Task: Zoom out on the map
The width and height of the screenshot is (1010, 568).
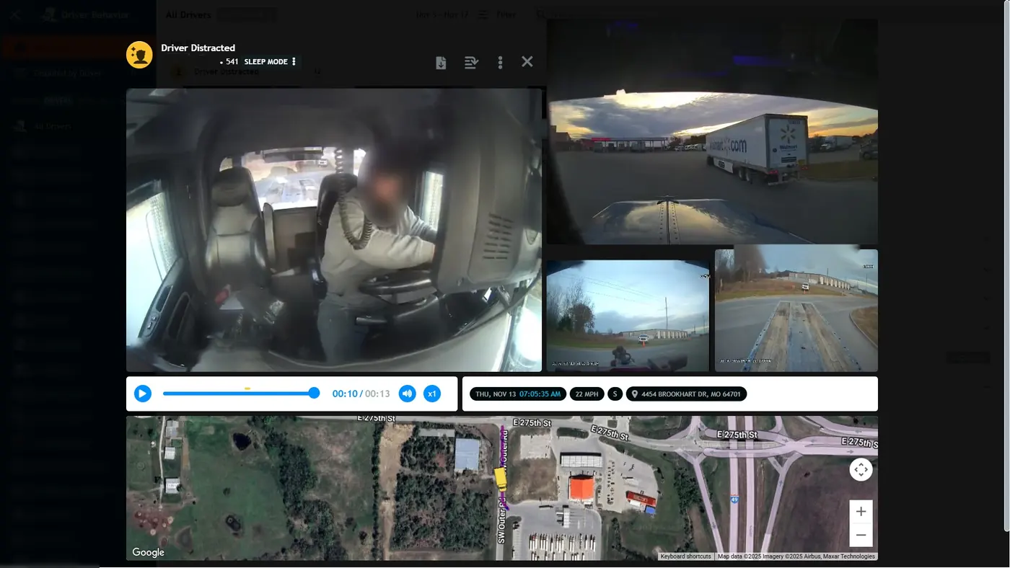Action: (861, 535)
